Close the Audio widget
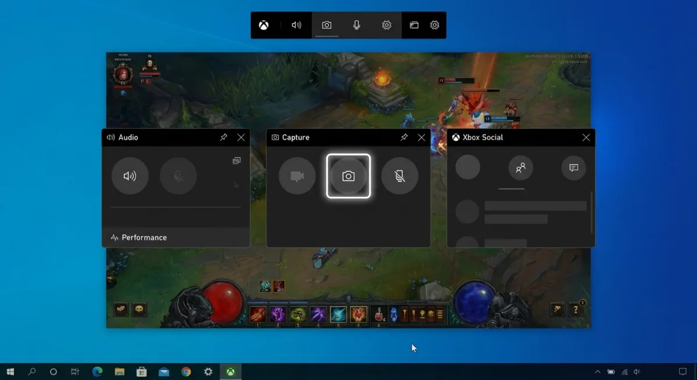697x380 pixels. [x=241, y=137]
